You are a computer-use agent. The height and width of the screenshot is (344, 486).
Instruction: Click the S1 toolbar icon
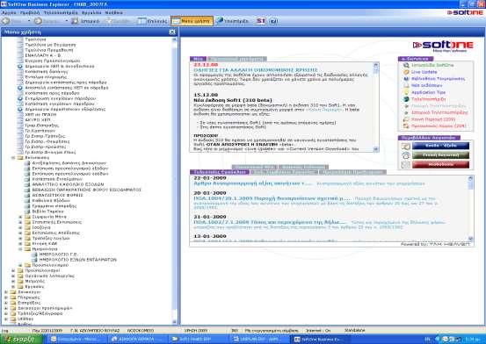pos(261,21)
